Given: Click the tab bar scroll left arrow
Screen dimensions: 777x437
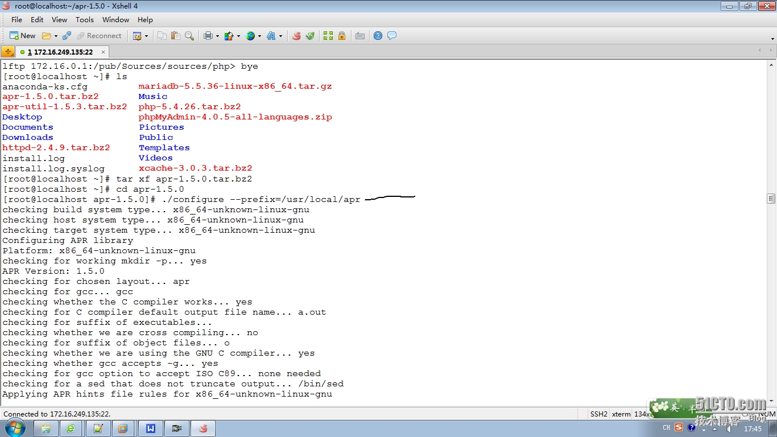Looking at the screenshot, I should coord(760,51).
